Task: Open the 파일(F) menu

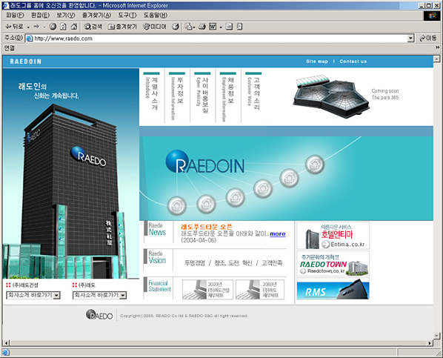Action: pyautogui.click(x=15, y=16)
